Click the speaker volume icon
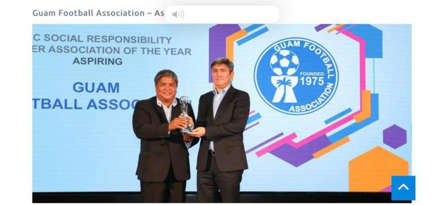 178,15
